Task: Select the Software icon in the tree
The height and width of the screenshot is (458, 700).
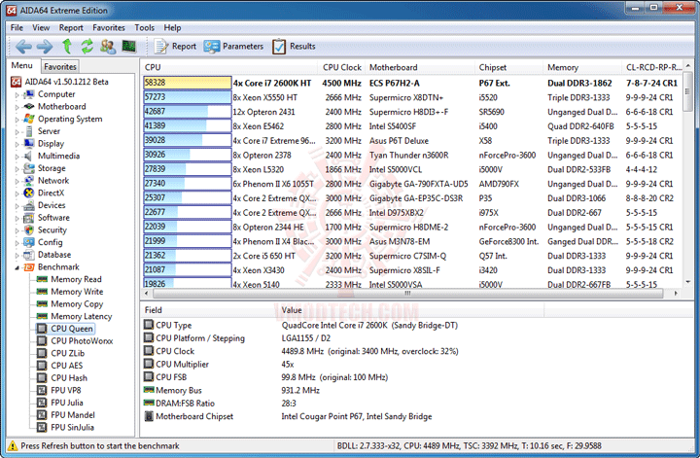Action: click(29, 218)
